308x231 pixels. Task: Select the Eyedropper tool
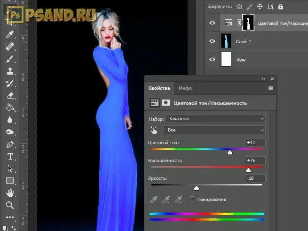9,34
